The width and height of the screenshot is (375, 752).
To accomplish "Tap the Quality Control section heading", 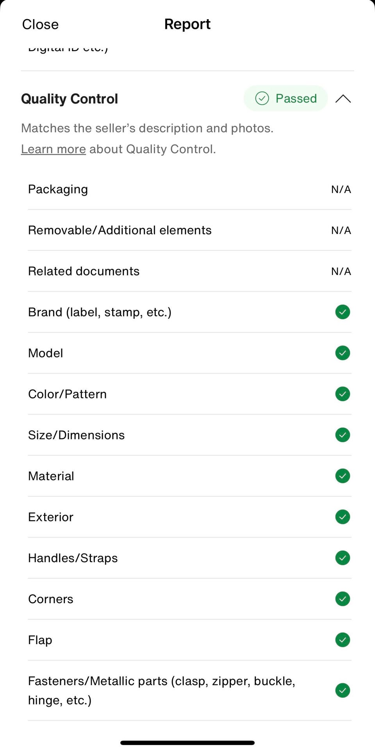I will pyautogui.click(x=70, y=99).
